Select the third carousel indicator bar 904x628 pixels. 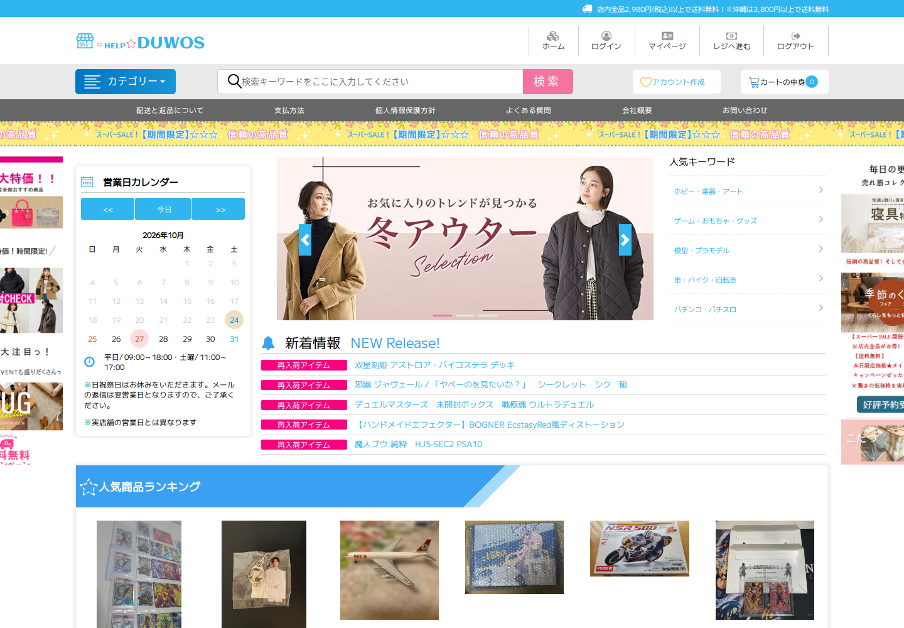[x=488, y=315]
